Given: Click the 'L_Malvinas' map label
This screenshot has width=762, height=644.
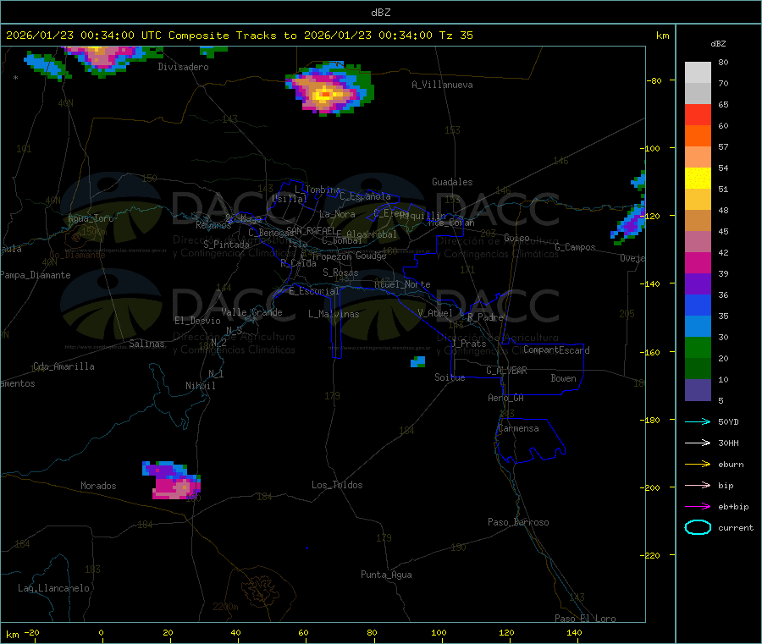Looking at the screenshot, I should coord(334,314).
